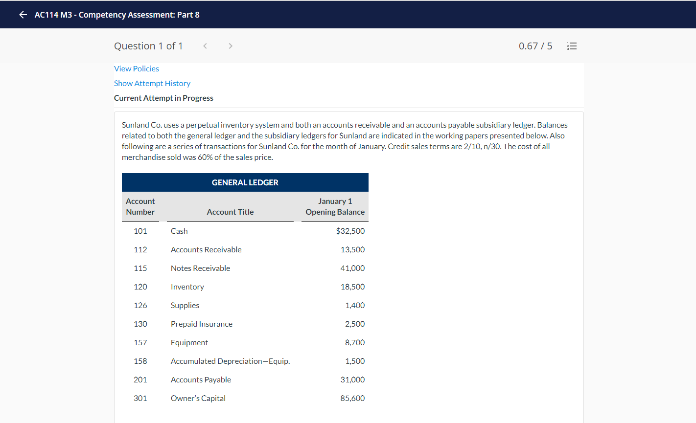Click account number 157
The image size is (696, 423).
tap(140, 342)
